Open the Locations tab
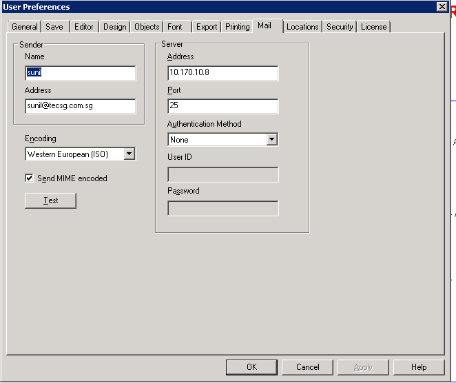The width and height of the screenshot is (456, 383). coord(302,27)
